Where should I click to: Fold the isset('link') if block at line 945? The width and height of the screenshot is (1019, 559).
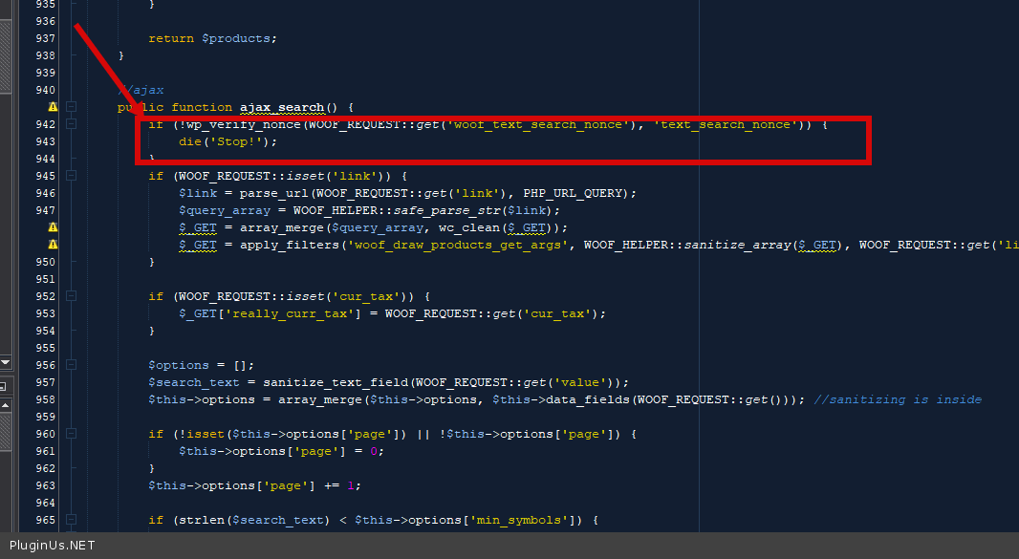[x=71, y=176]
